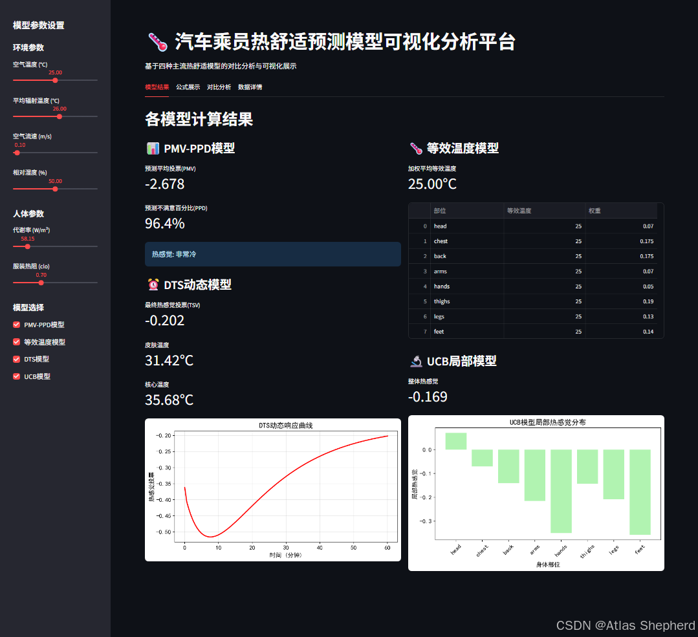Sort by the 等效温度 column header
Image resolution: width=698 pixels, height=637 pixels.
[544, 211]
